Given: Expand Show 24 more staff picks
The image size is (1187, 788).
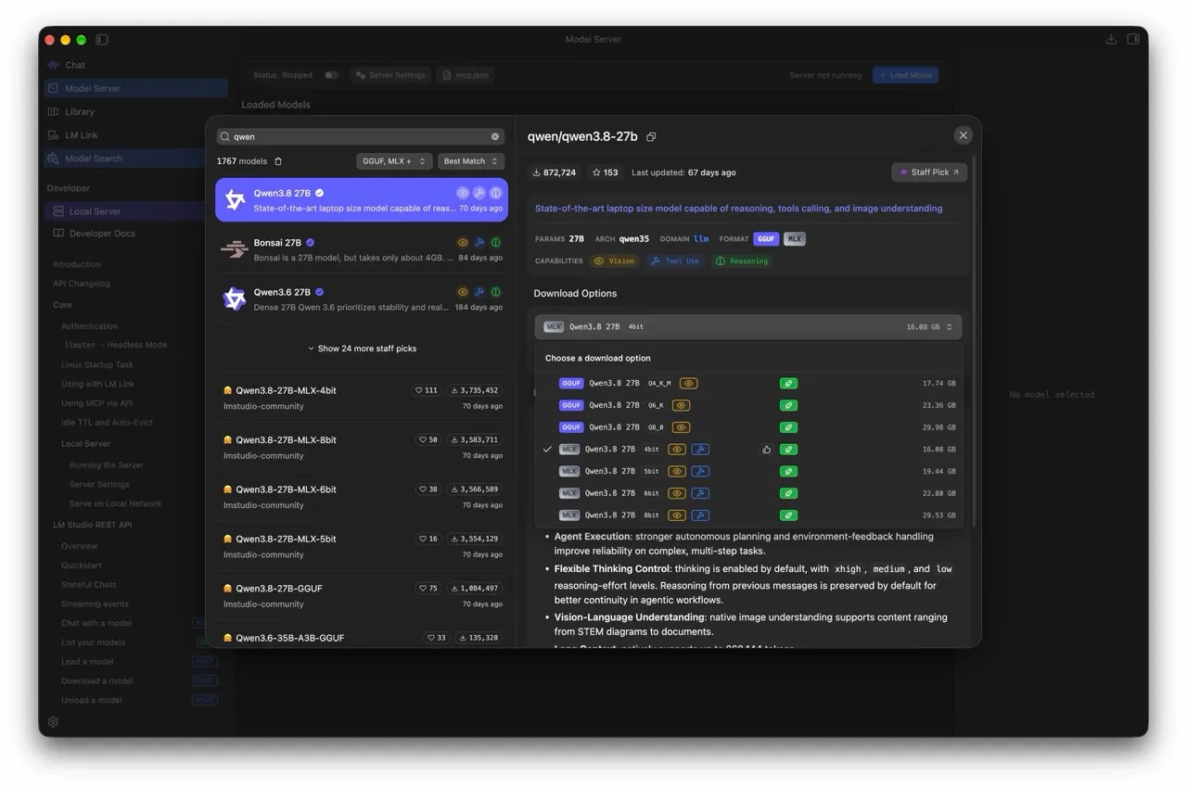Looking at the screenshot, I should [x=362, y=349].
